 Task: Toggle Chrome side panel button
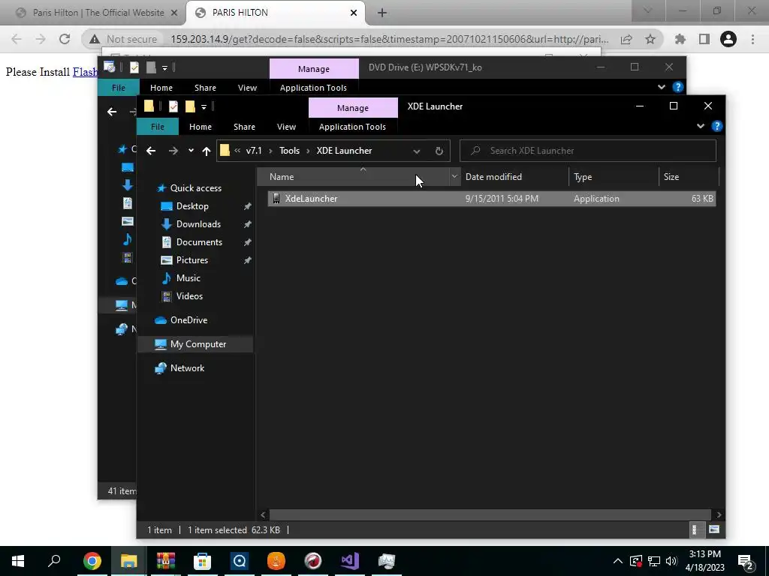[704, 39]
